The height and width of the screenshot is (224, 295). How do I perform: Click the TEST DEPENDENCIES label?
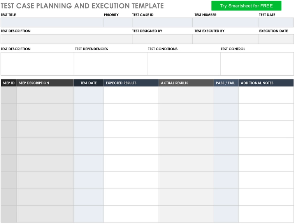(91, 49)
